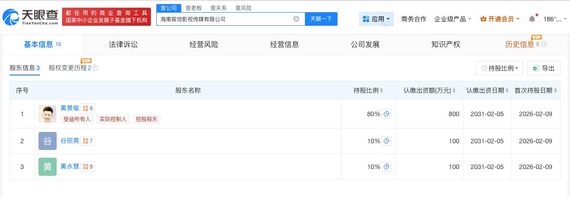Open the 知识产权 tab

(445, 44)
